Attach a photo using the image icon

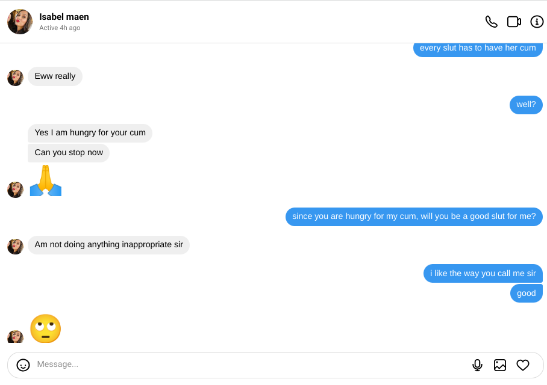point(500,365)
